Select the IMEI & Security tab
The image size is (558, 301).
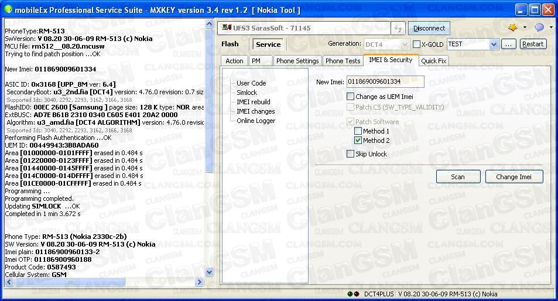point(391,60)
